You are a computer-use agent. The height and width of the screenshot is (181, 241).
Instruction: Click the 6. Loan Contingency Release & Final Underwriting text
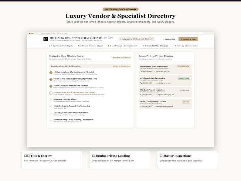point(72,106)
